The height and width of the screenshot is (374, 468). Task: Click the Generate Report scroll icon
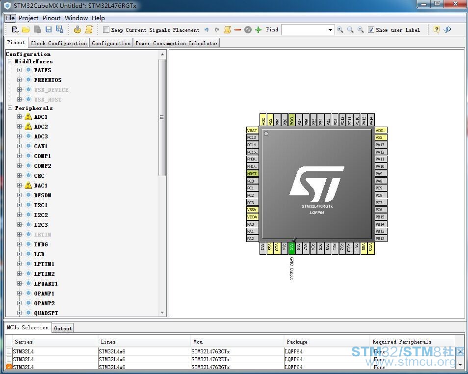tap(89, 29)
